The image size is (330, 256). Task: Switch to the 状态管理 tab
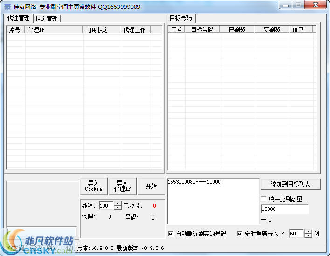point(47,19)
